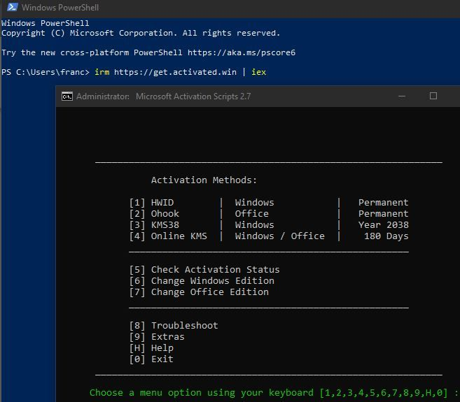Click Check Activation Status entry

tap(204, 270)
